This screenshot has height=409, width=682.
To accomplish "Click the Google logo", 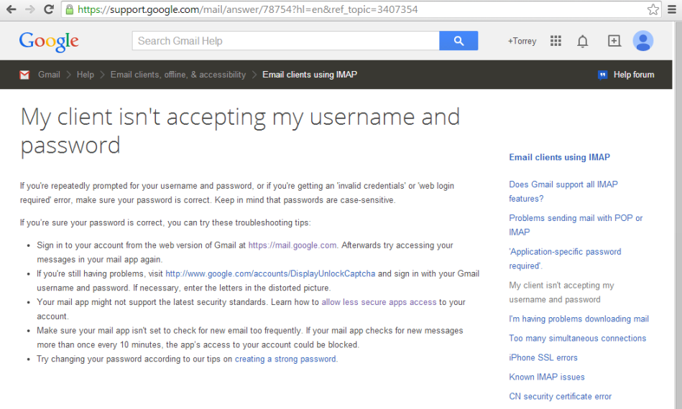I will click(49, 42).
